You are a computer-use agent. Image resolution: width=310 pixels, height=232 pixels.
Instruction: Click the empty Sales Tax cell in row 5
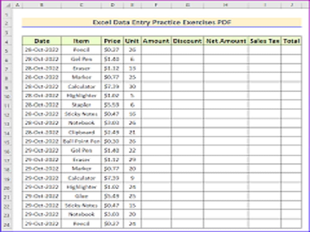click(x=265, y=50)
